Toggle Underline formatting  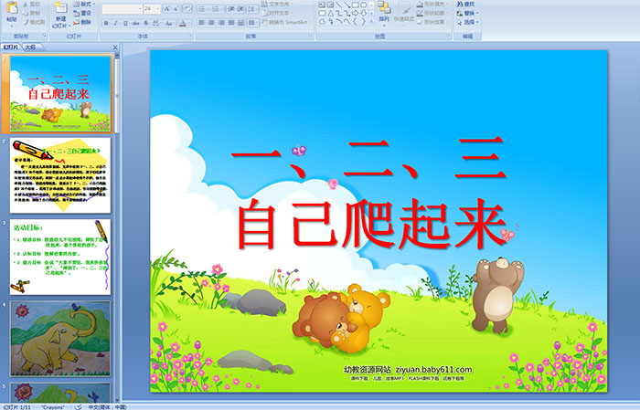pyautogui.click(x=125, y=23)
